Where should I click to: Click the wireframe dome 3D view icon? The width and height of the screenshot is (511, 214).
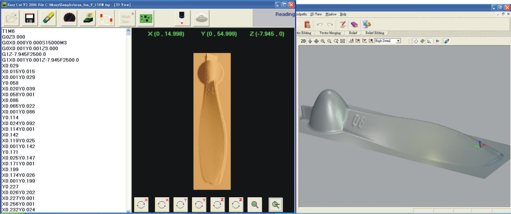coord(202,18)
